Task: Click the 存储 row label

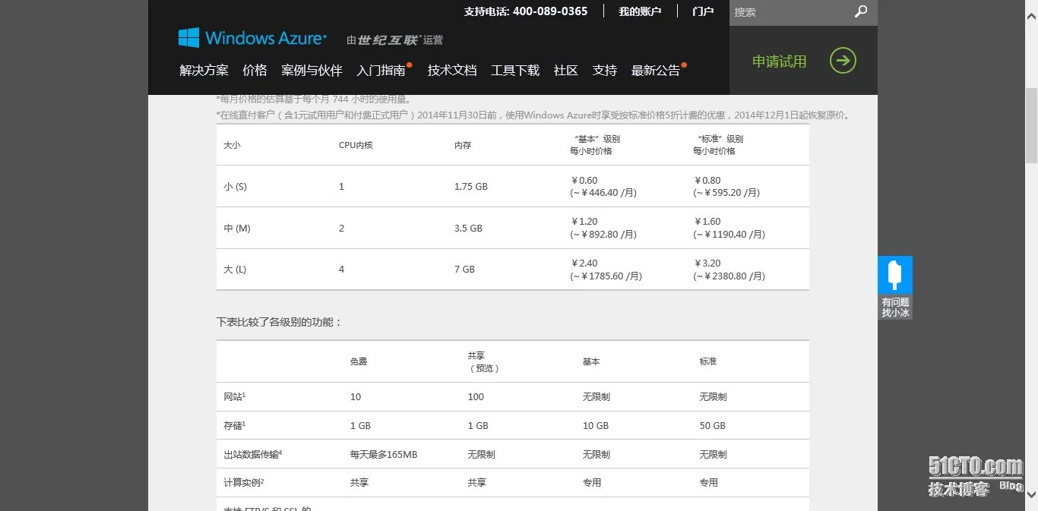Action: [x=234, y=425]
